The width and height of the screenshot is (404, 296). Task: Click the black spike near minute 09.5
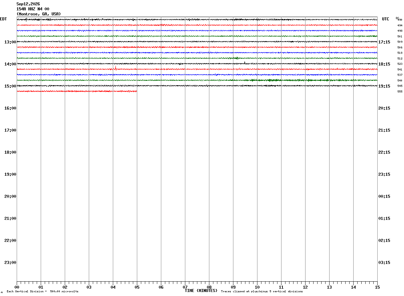click(x=245, y=62)
